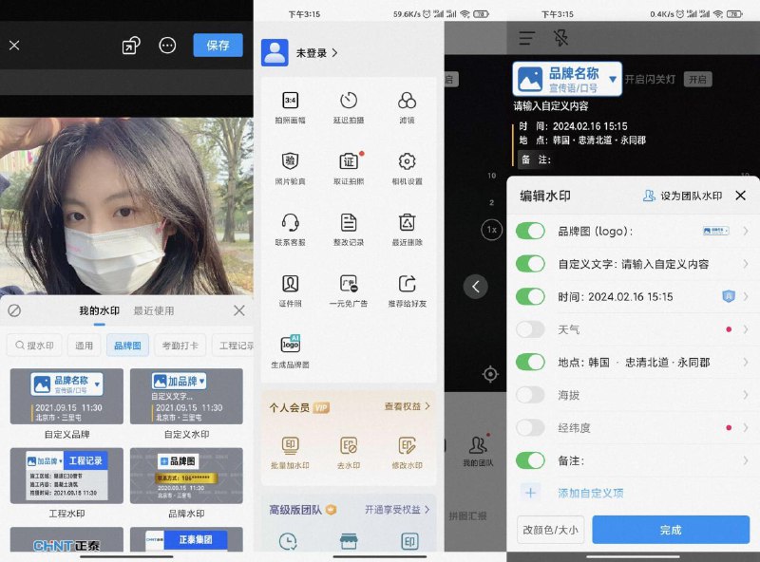Expand the 自定义文字 custom text row
The height and width of the screenshot is (562, 760).
743,263
